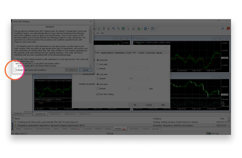Image resolution: width=242 pixels, height=158 pixels.
Task: Select the first Last used radio under Automatic
Action: [98, 64]
